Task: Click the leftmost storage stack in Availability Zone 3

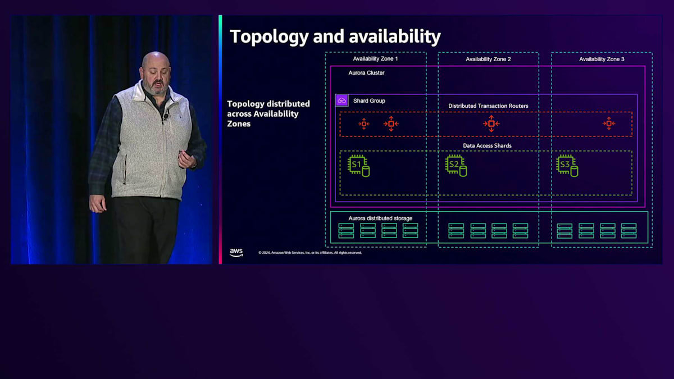Action: point(564,231)
